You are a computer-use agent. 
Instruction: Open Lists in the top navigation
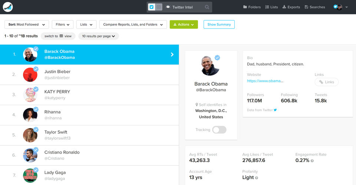pyautogui.click(x=271, y=7)
